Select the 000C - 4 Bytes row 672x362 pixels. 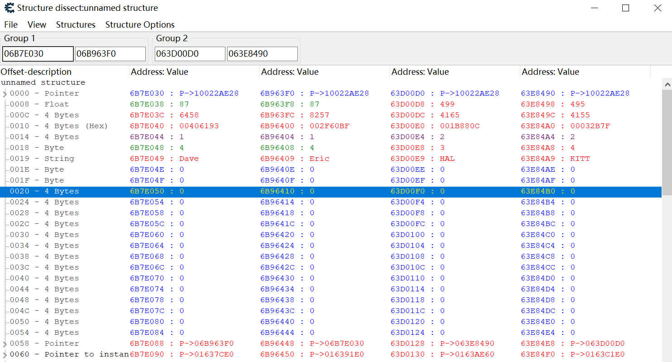click(331, 115)
